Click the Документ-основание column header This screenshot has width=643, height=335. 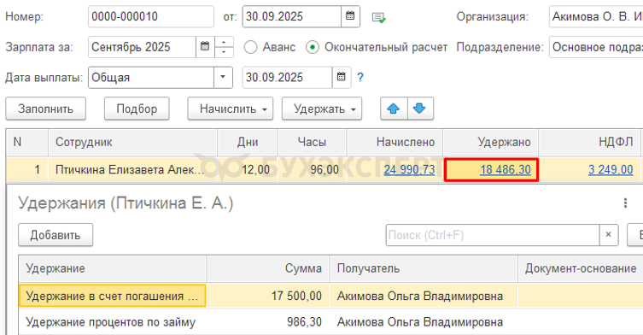581,268
